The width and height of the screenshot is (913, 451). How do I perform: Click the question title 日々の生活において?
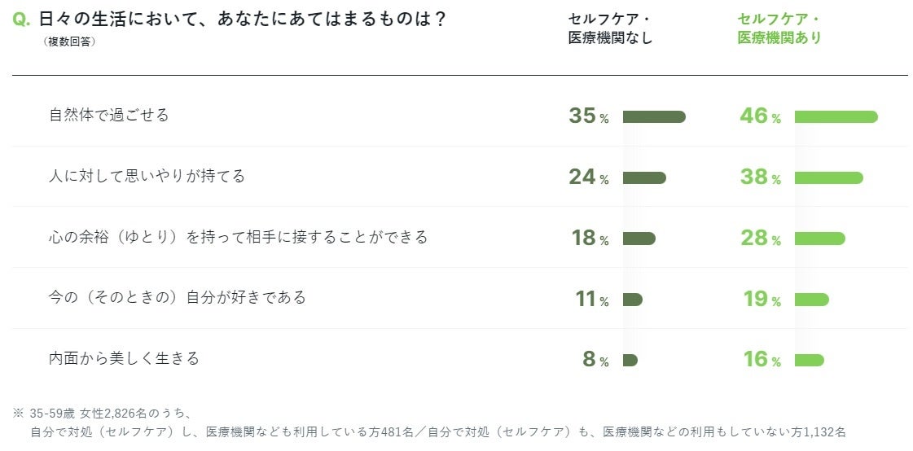(x=243, y=20)
